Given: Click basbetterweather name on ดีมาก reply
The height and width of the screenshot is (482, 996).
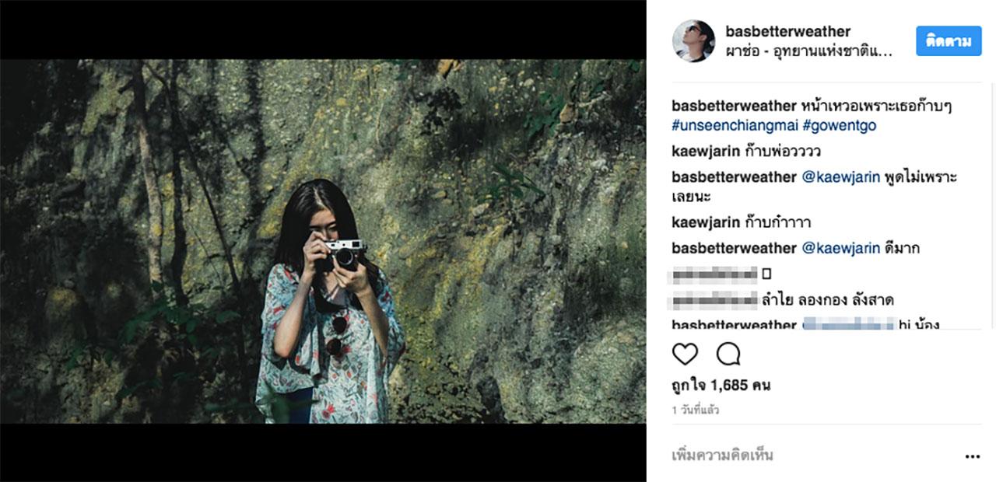Looking at the screenshot, I should pos(734,249).
